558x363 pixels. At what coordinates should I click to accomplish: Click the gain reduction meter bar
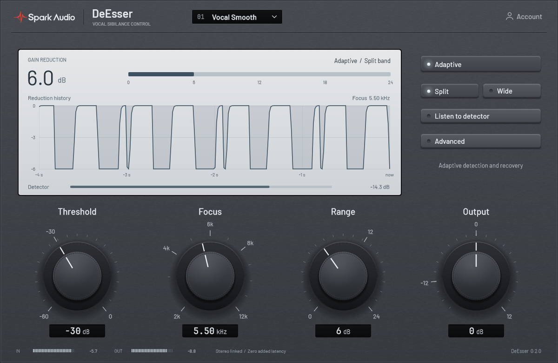259,74
